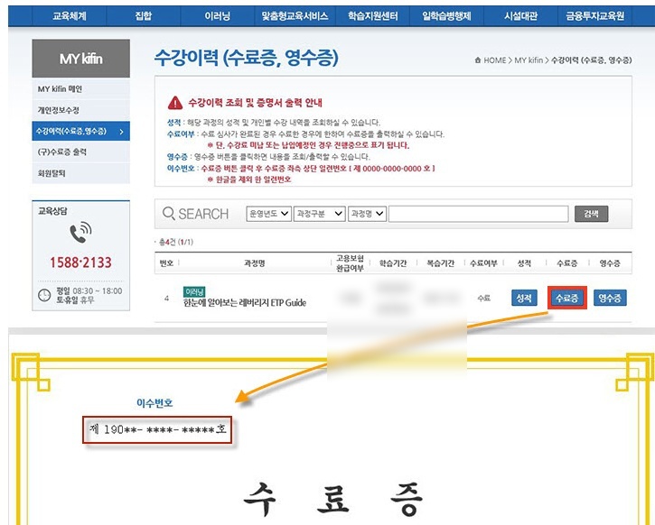655x525 pixels.
Task: Click the 수료증 certificate button
Action: click(567, 298)
